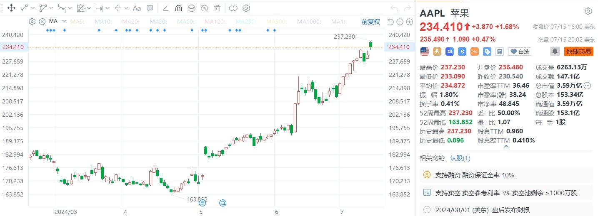Zoom out chart with minus icon
The width and height of the screenshot is (598, 216).
(x=399, y=22)
